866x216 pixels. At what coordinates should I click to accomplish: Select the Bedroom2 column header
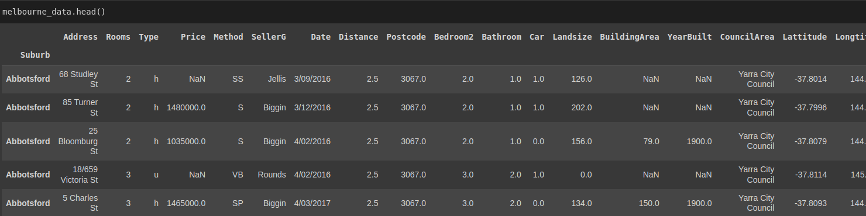453,37
